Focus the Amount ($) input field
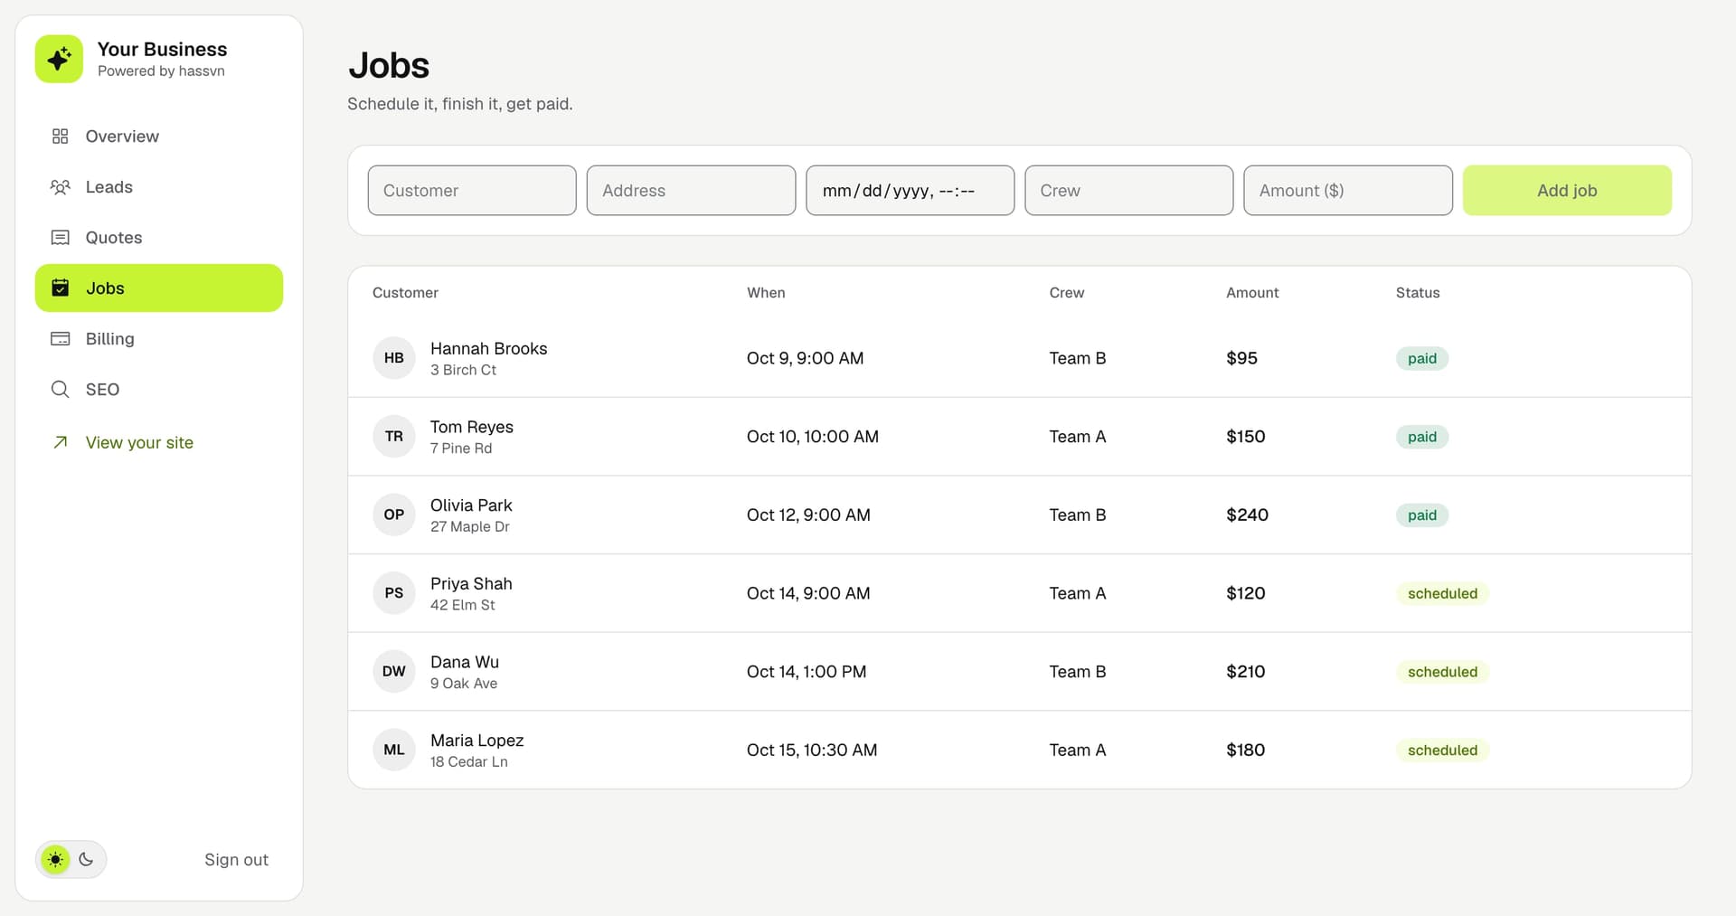This screenshot has width=1736, height=916. [1348, 191]
